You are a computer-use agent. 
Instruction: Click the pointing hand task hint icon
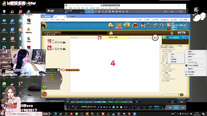(x=63, y=70)
